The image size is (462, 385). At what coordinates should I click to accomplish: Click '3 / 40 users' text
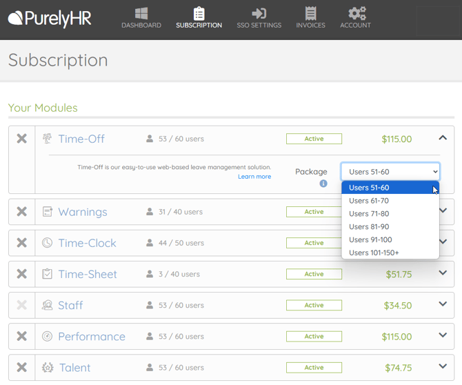(179, 274)
